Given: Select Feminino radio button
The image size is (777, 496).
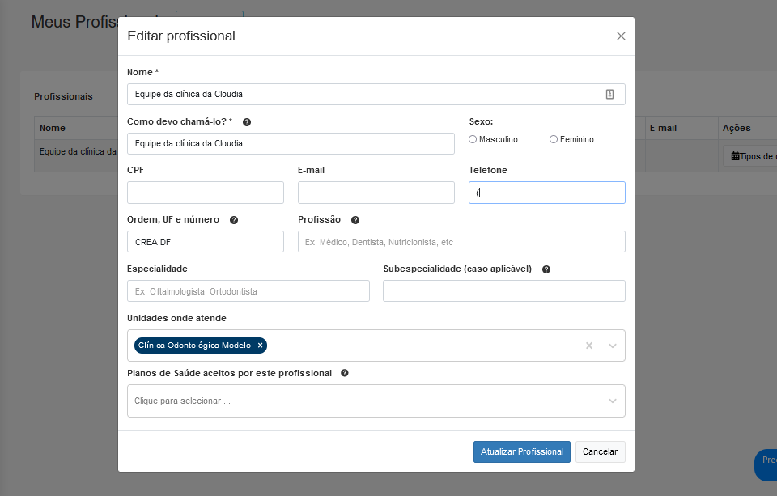Looking at the screenshot, I should pos(554,139).
